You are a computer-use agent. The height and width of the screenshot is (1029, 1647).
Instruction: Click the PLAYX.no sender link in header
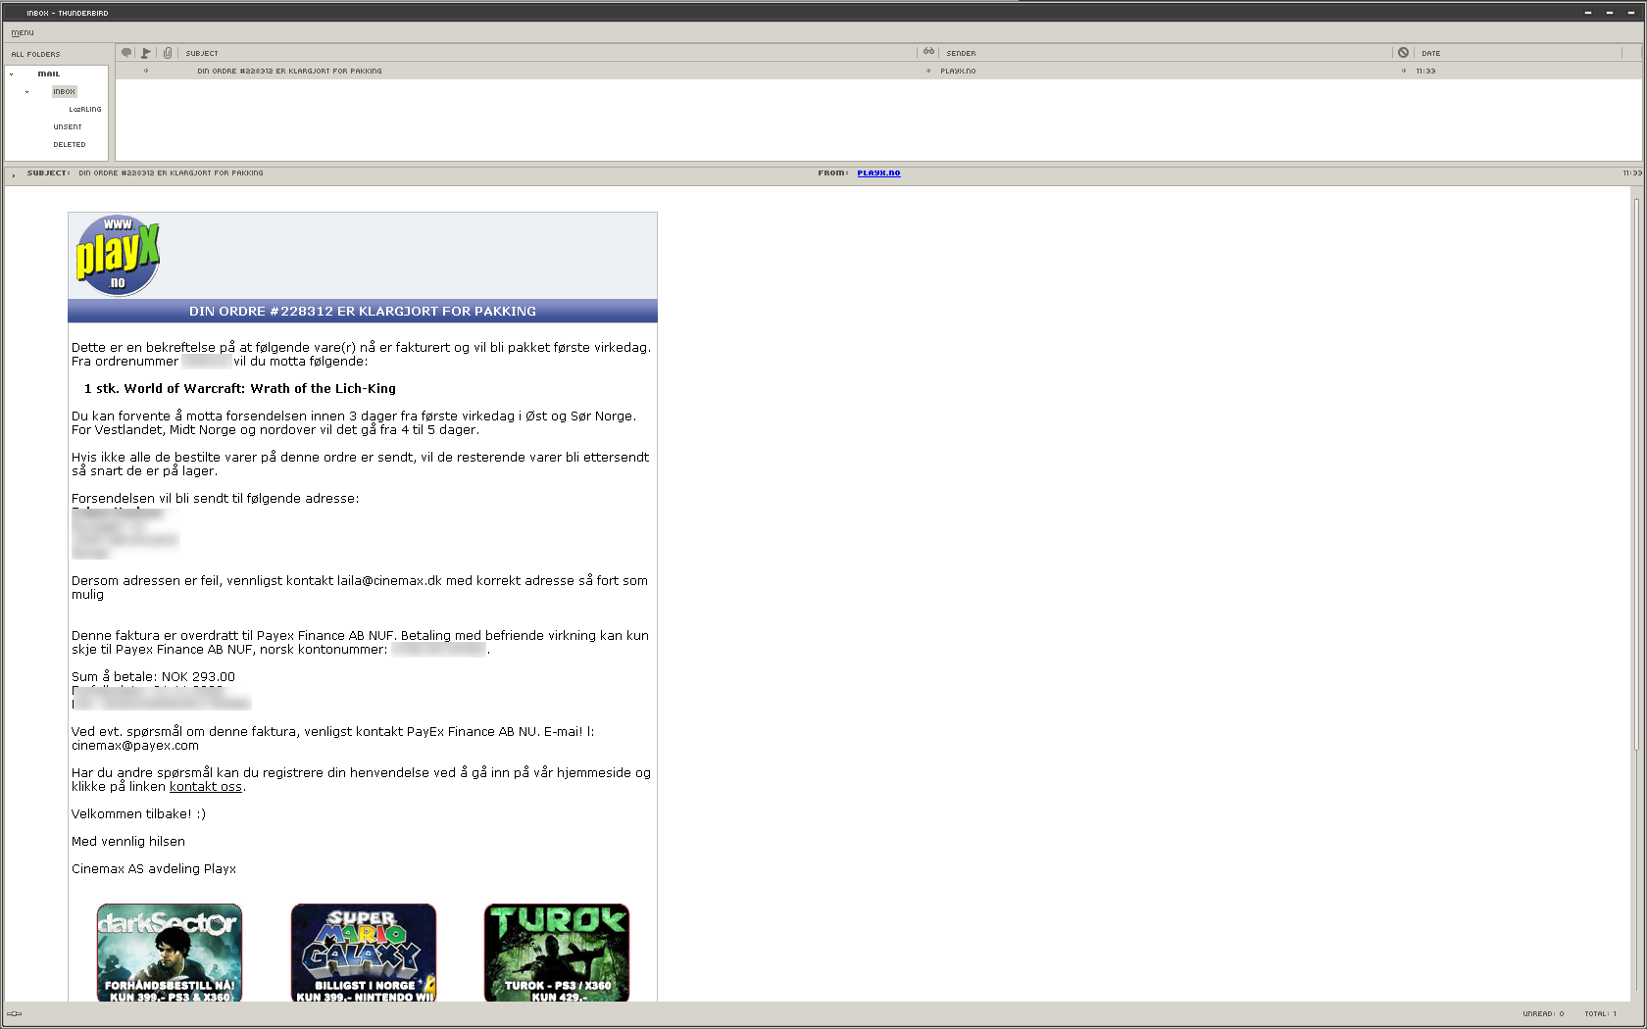tap(878, 172)
